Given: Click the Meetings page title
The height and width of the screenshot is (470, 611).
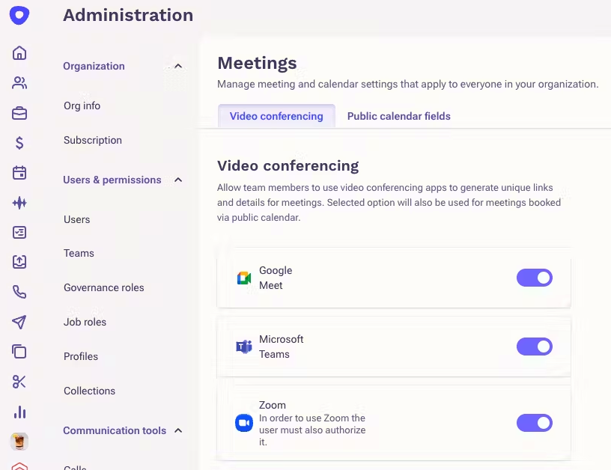Looking at the screenshot, I should coord(257,63).
